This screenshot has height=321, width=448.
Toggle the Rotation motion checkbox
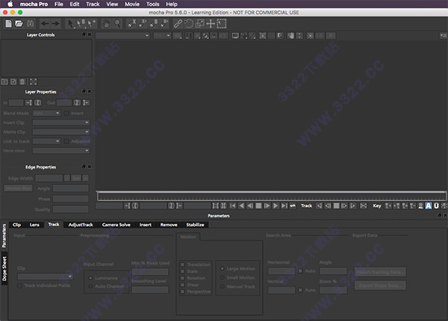[x=183, y=278]
